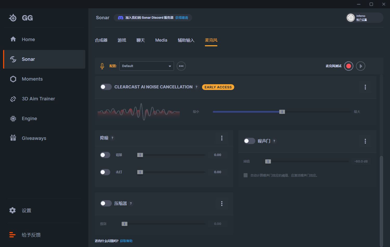
Task: Click the help icon next to 降噪
Action: pos(112,138)
